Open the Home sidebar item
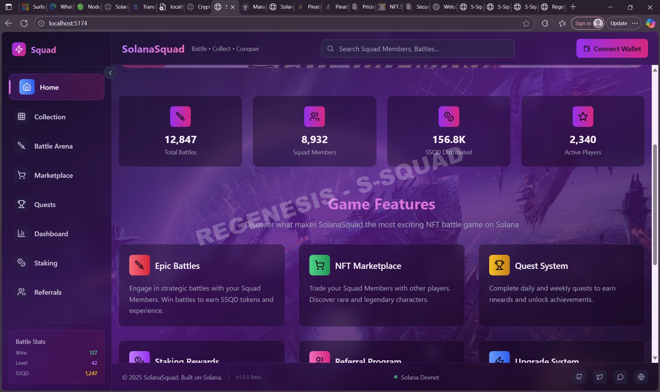Viewport: 660px width, 392px height. click(x=56, y=87)
